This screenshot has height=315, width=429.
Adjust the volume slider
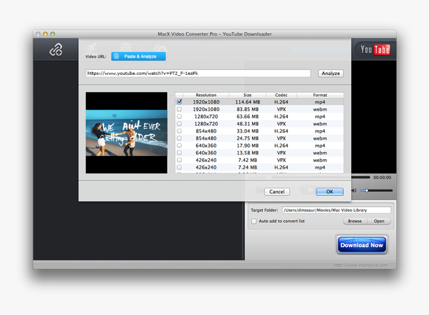click(377, 190)
